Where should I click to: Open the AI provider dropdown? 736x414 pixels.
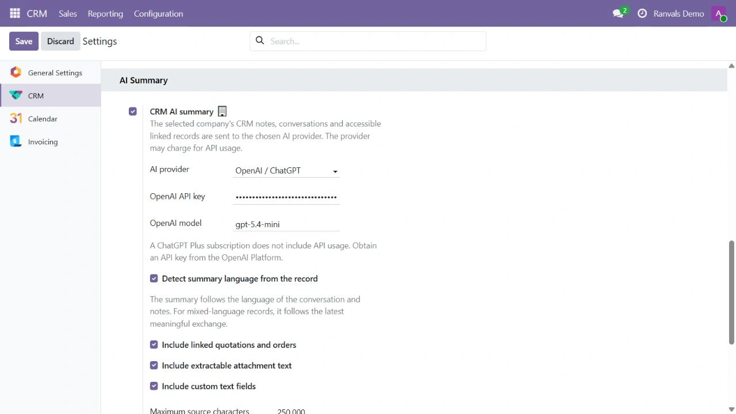pyautogui.click(x=286, y=171)
